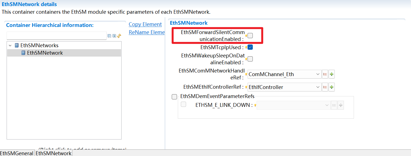Uncheck the EthSMTcpIpUsed checkbox
This screenshot has width=411, height=156.
tap(250, 47)
